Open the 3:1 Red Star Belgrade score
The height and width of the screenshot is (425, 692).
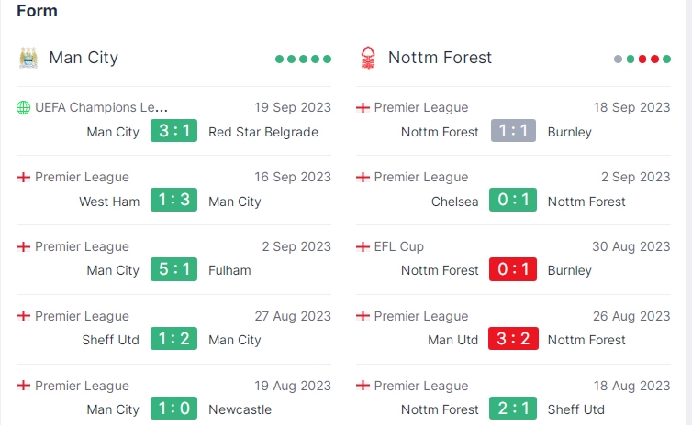click(x=173, y=131)
